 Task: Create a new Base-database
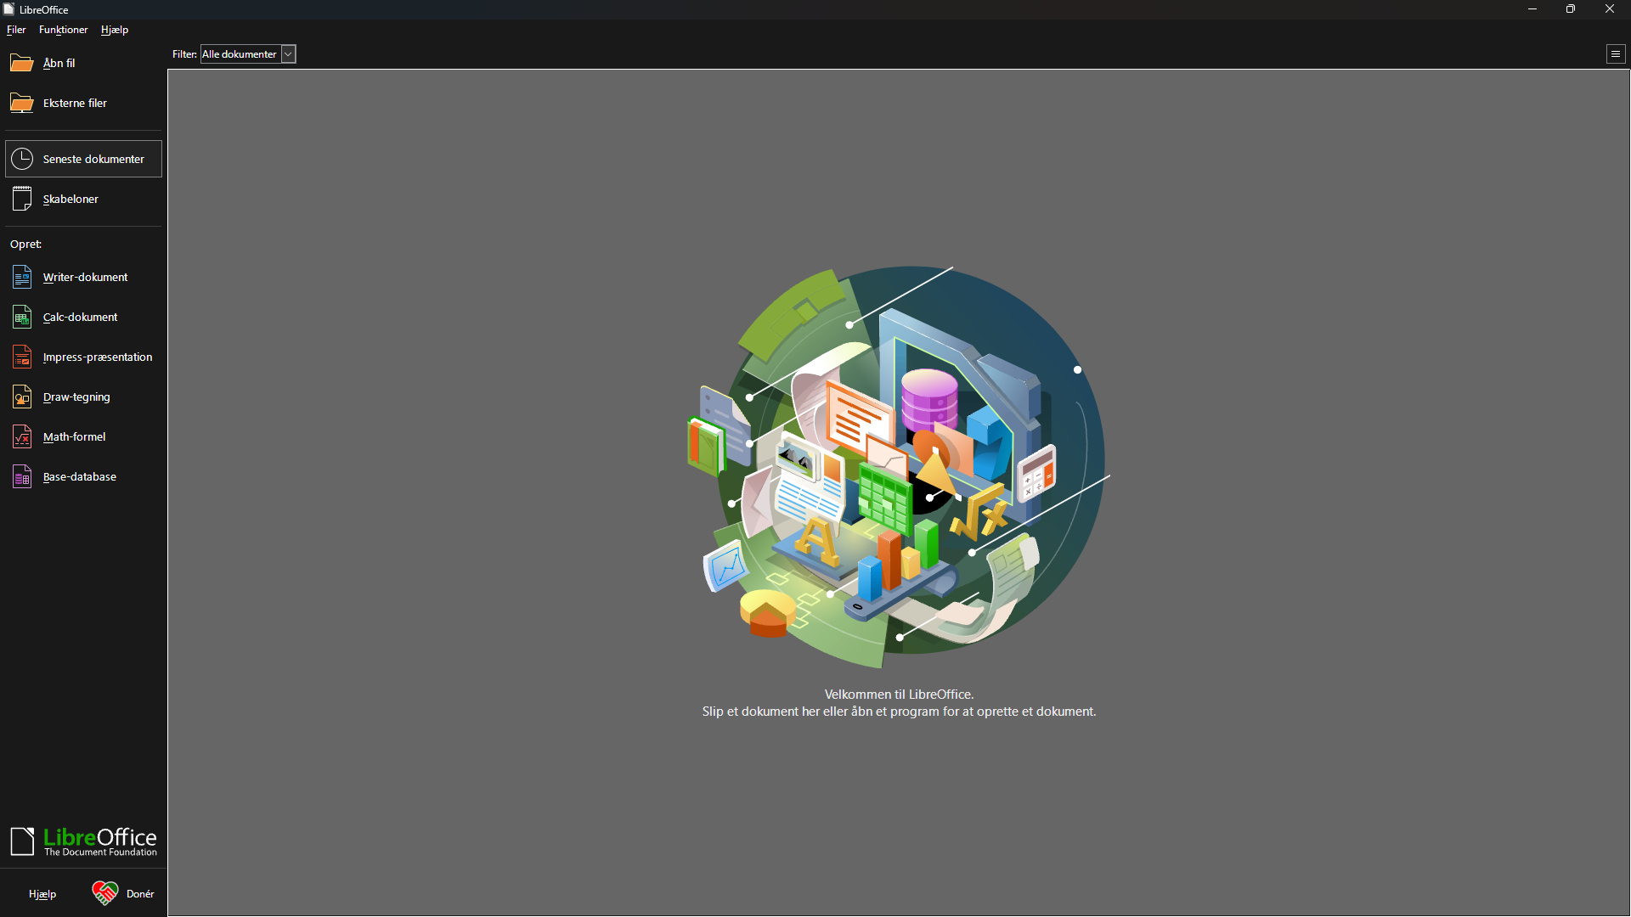79,477
